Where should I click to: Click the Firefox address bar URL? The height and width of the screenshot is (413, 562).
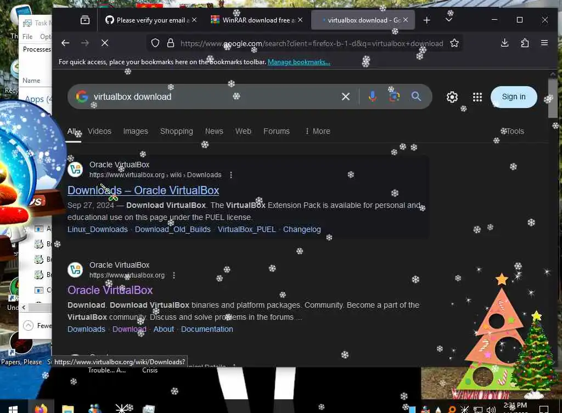click(312, 43)
